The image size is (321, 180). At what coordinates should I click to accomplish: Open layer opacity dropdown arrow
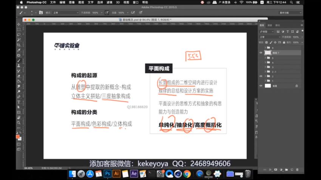(x=302, y=37)
